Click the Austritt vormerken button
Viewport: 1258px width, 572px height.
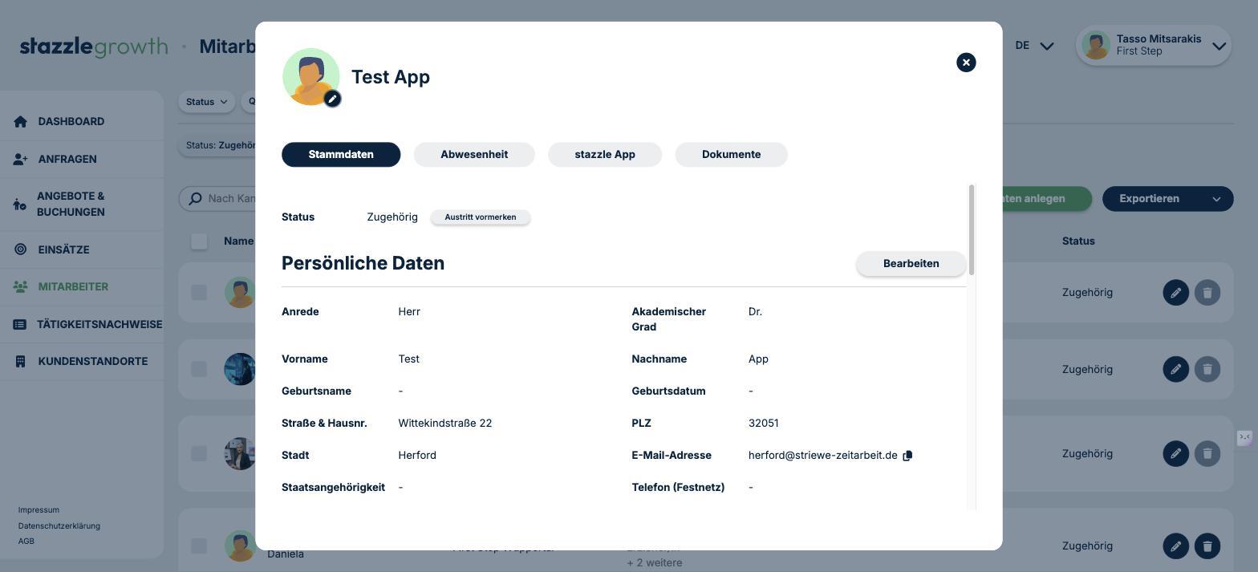pos(481,217)
